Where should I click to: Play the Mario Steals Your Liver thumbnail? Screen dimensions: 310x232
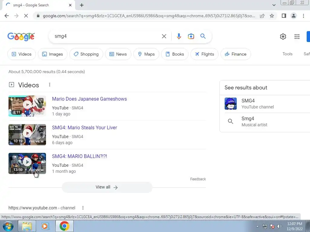[x=27, y=135]
